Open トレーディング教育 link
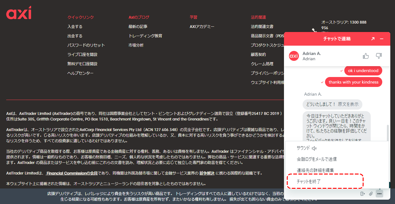The width and height of the screenshot is (395, 204). click(x=145, y=36)
